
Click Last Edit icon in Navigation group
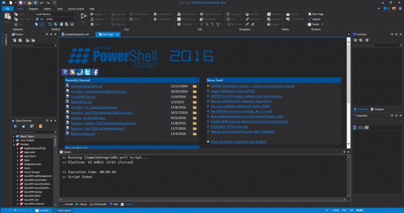coord(247,14)
